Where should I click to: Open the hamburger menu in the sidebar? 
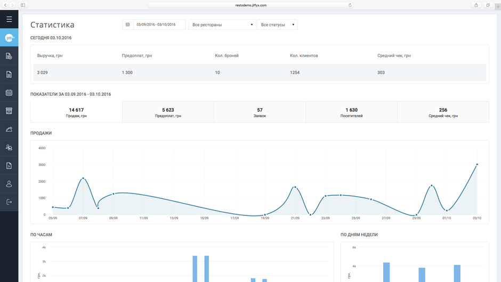pos(9,19)
